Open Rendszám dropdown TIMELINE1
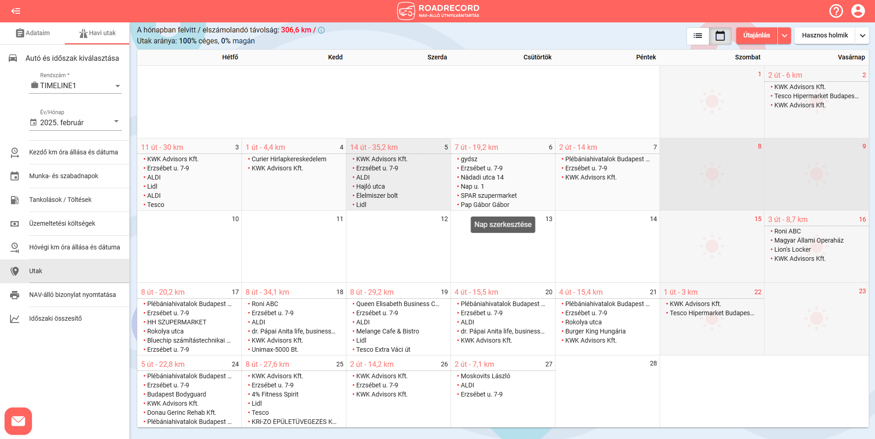The height and width of the screenshot is (439, 875). (x=75, y=85)
